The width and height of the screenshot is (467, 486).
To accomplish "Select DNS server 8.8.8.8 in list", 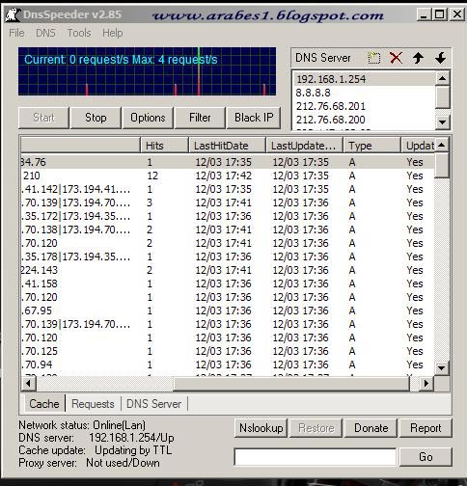I will [x=365, y=93].
